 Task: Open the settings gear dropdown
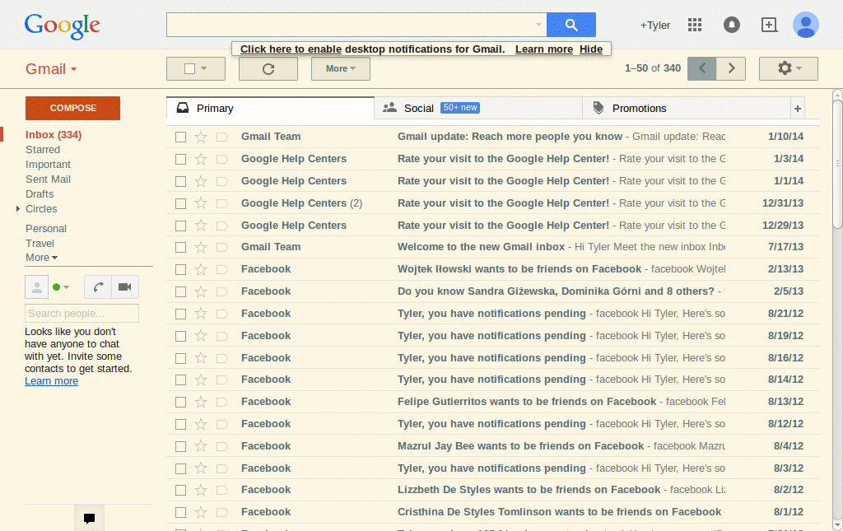pos(788,69)
